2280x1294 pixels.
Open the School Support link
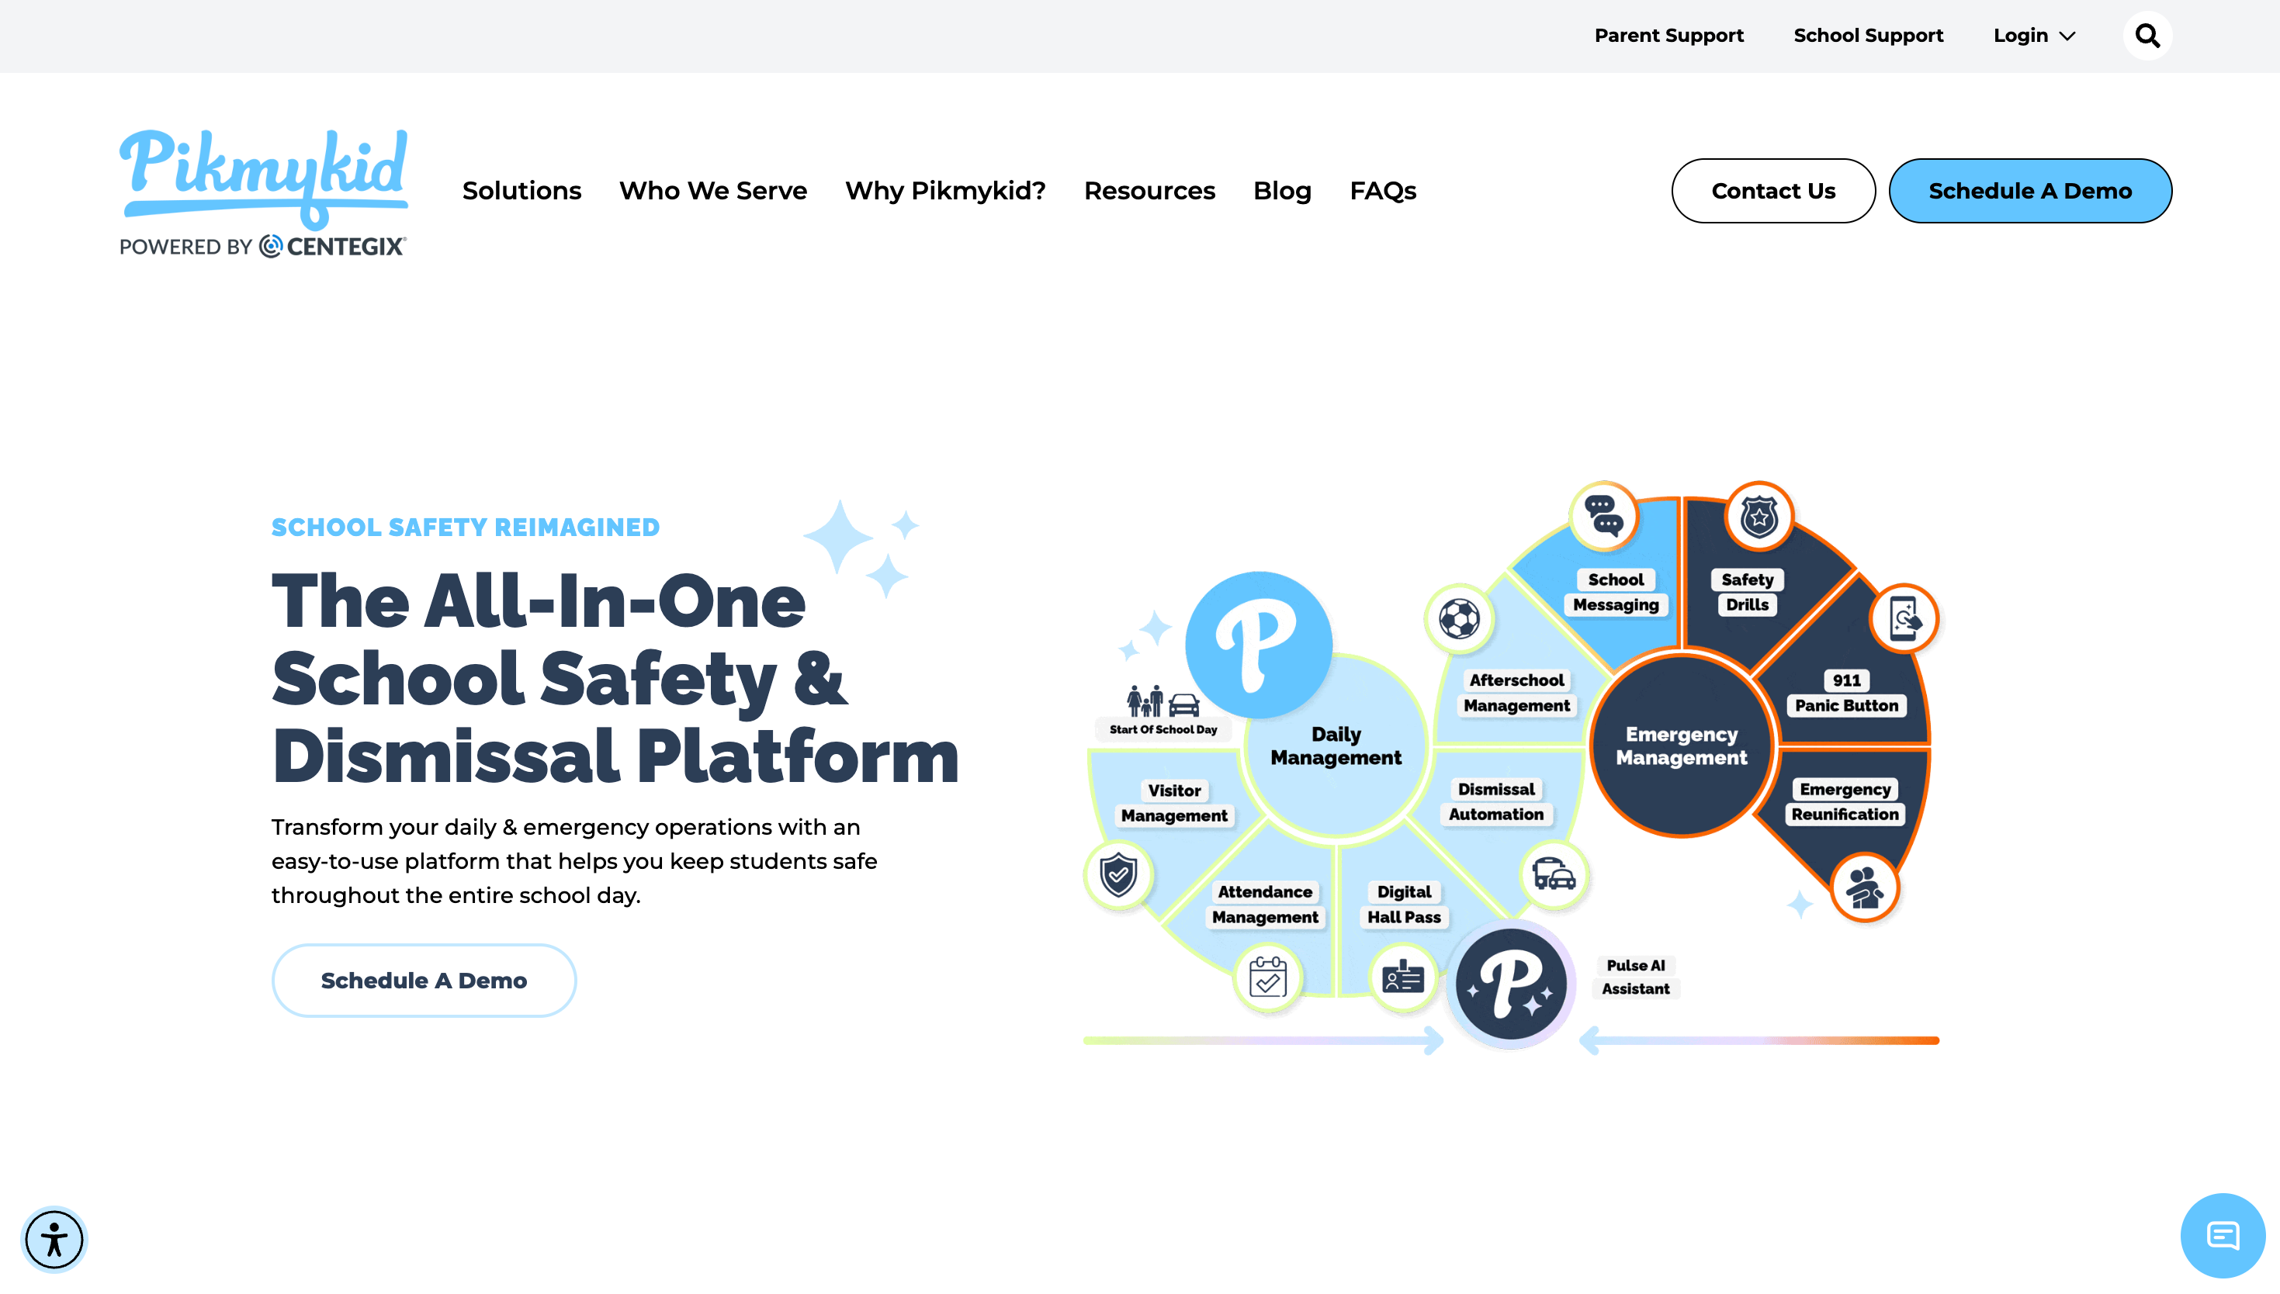pos(1869,36)
